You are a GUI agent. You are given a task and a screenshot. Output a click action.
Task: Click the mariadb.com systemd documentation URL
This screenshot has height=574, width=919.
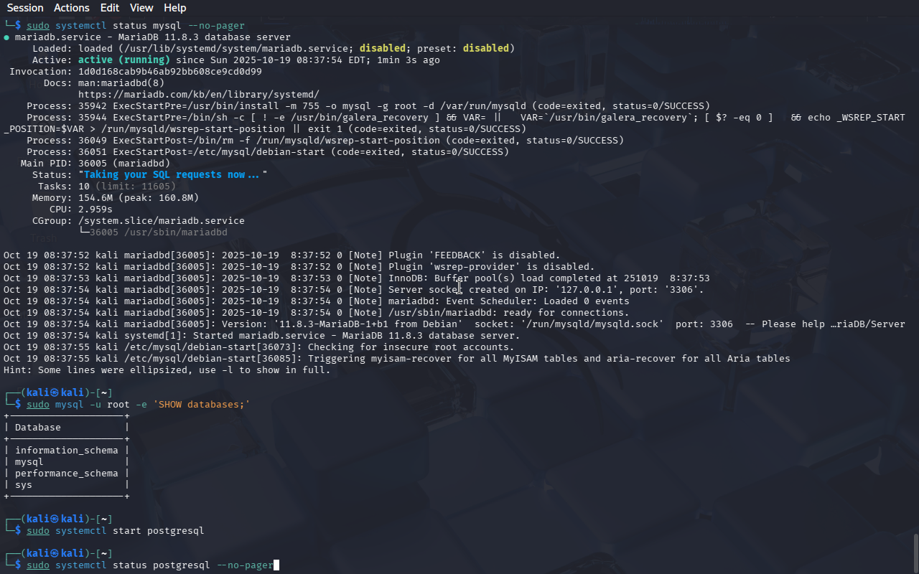point(198,94)
